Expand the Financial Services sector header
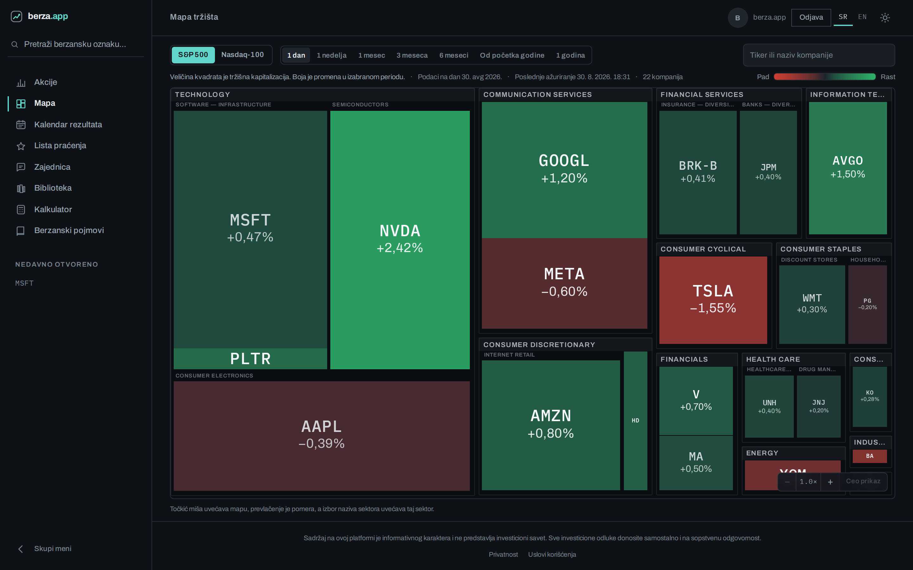 (728, 95)
